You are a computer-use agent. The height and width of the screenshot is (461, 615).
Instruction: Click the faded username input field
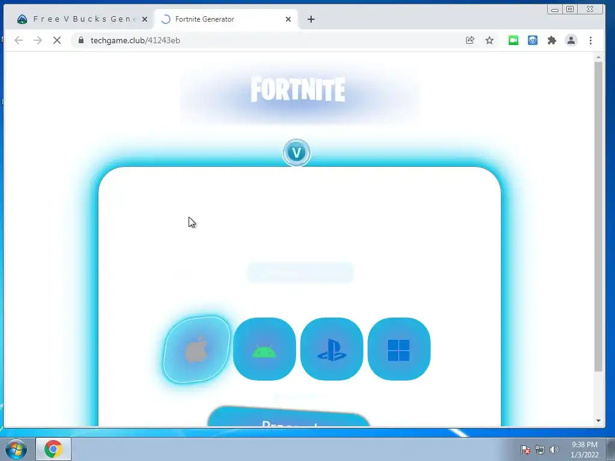click(300, 273)
